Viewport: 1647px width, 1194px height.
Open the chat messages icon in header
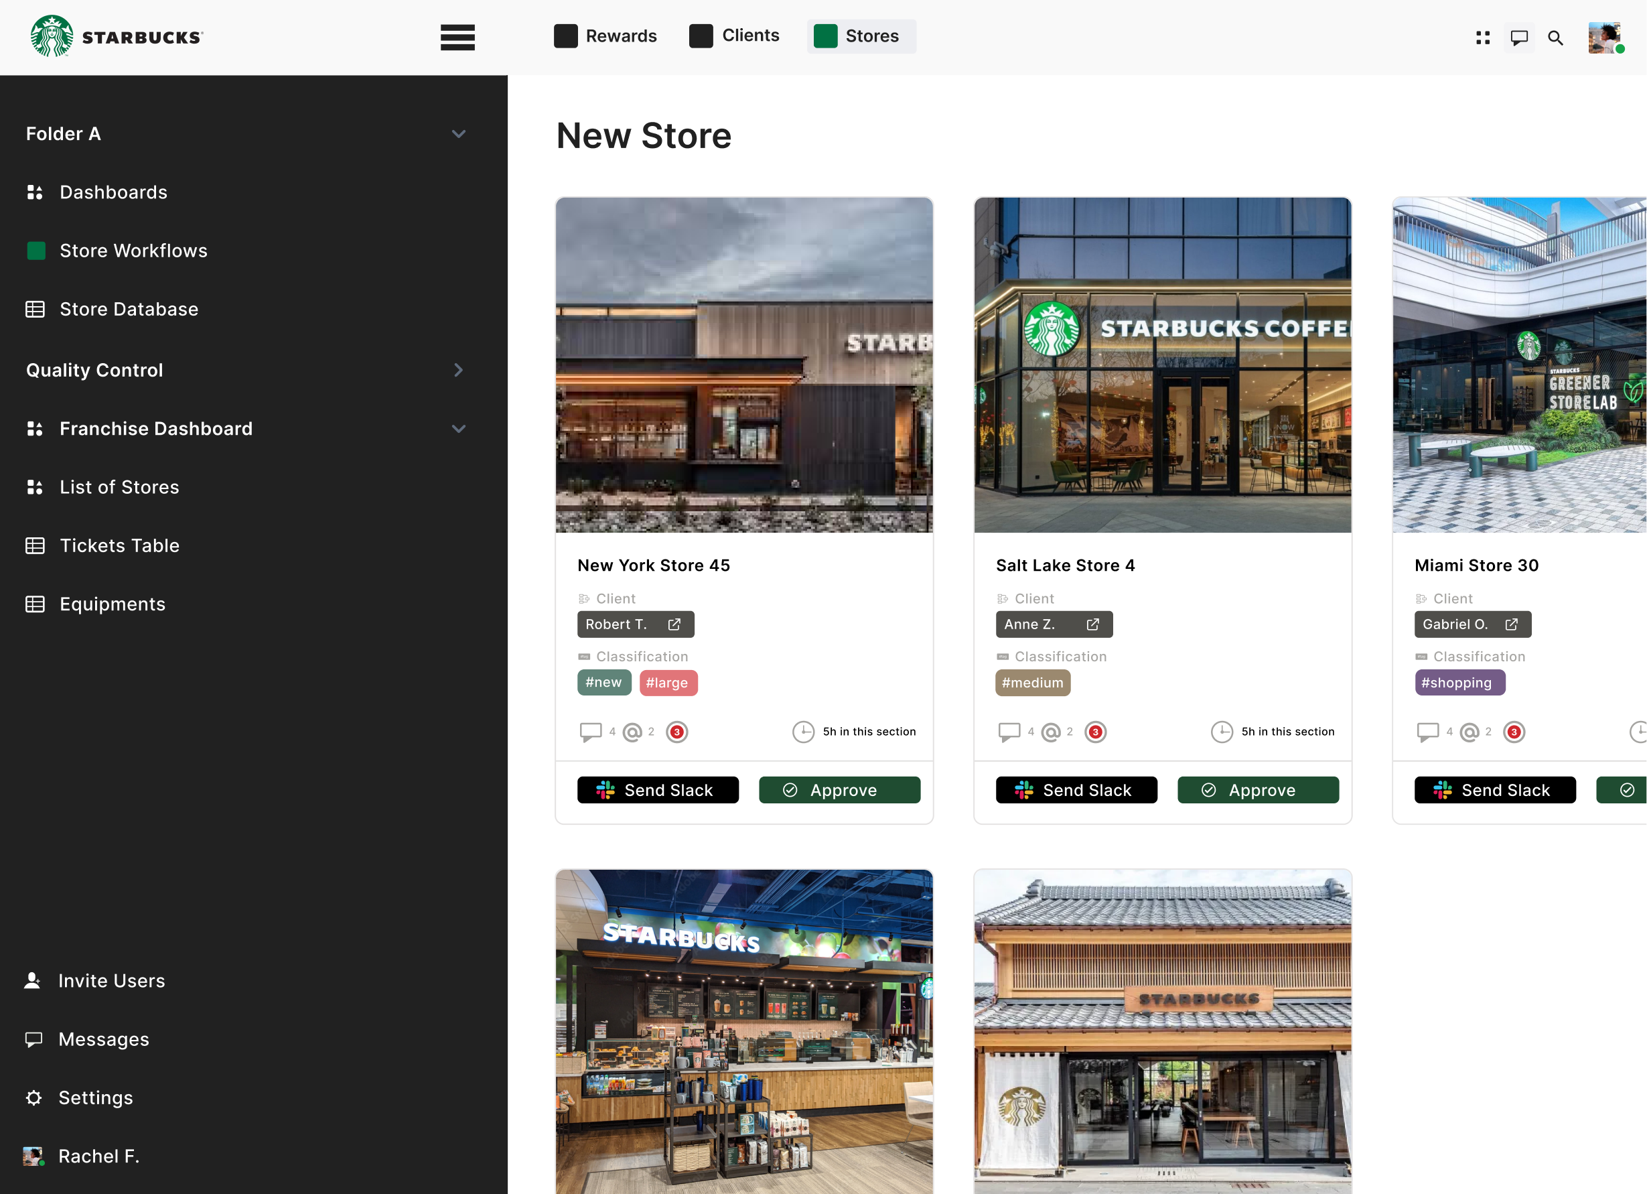(1519, 38)
